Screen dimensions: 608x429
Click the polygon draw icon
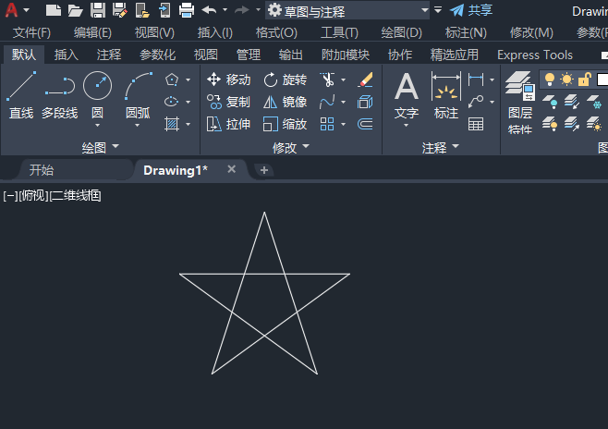171,80
